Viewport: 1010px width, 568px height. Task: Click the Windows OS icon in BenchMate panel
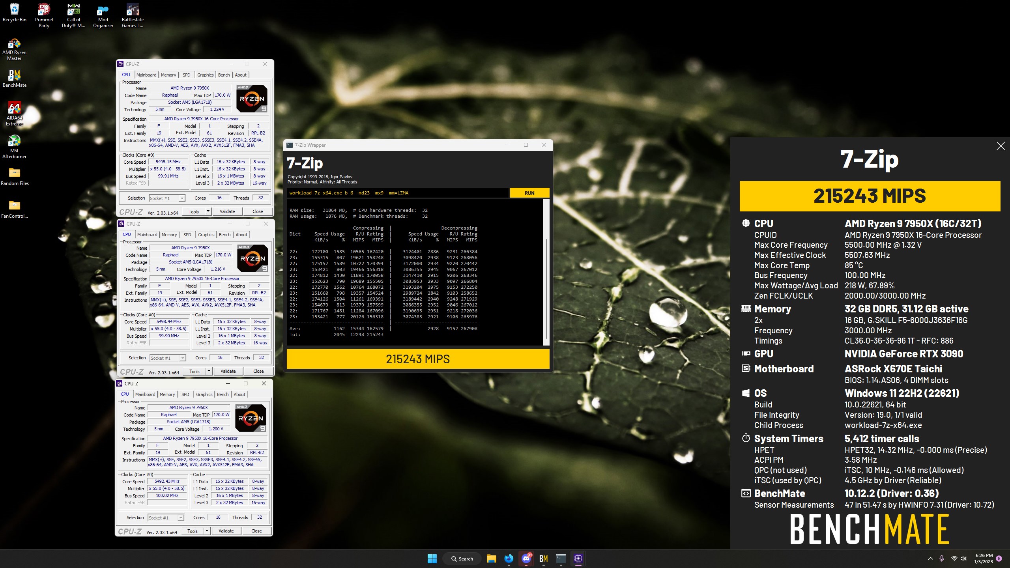(x=746, y=393)
